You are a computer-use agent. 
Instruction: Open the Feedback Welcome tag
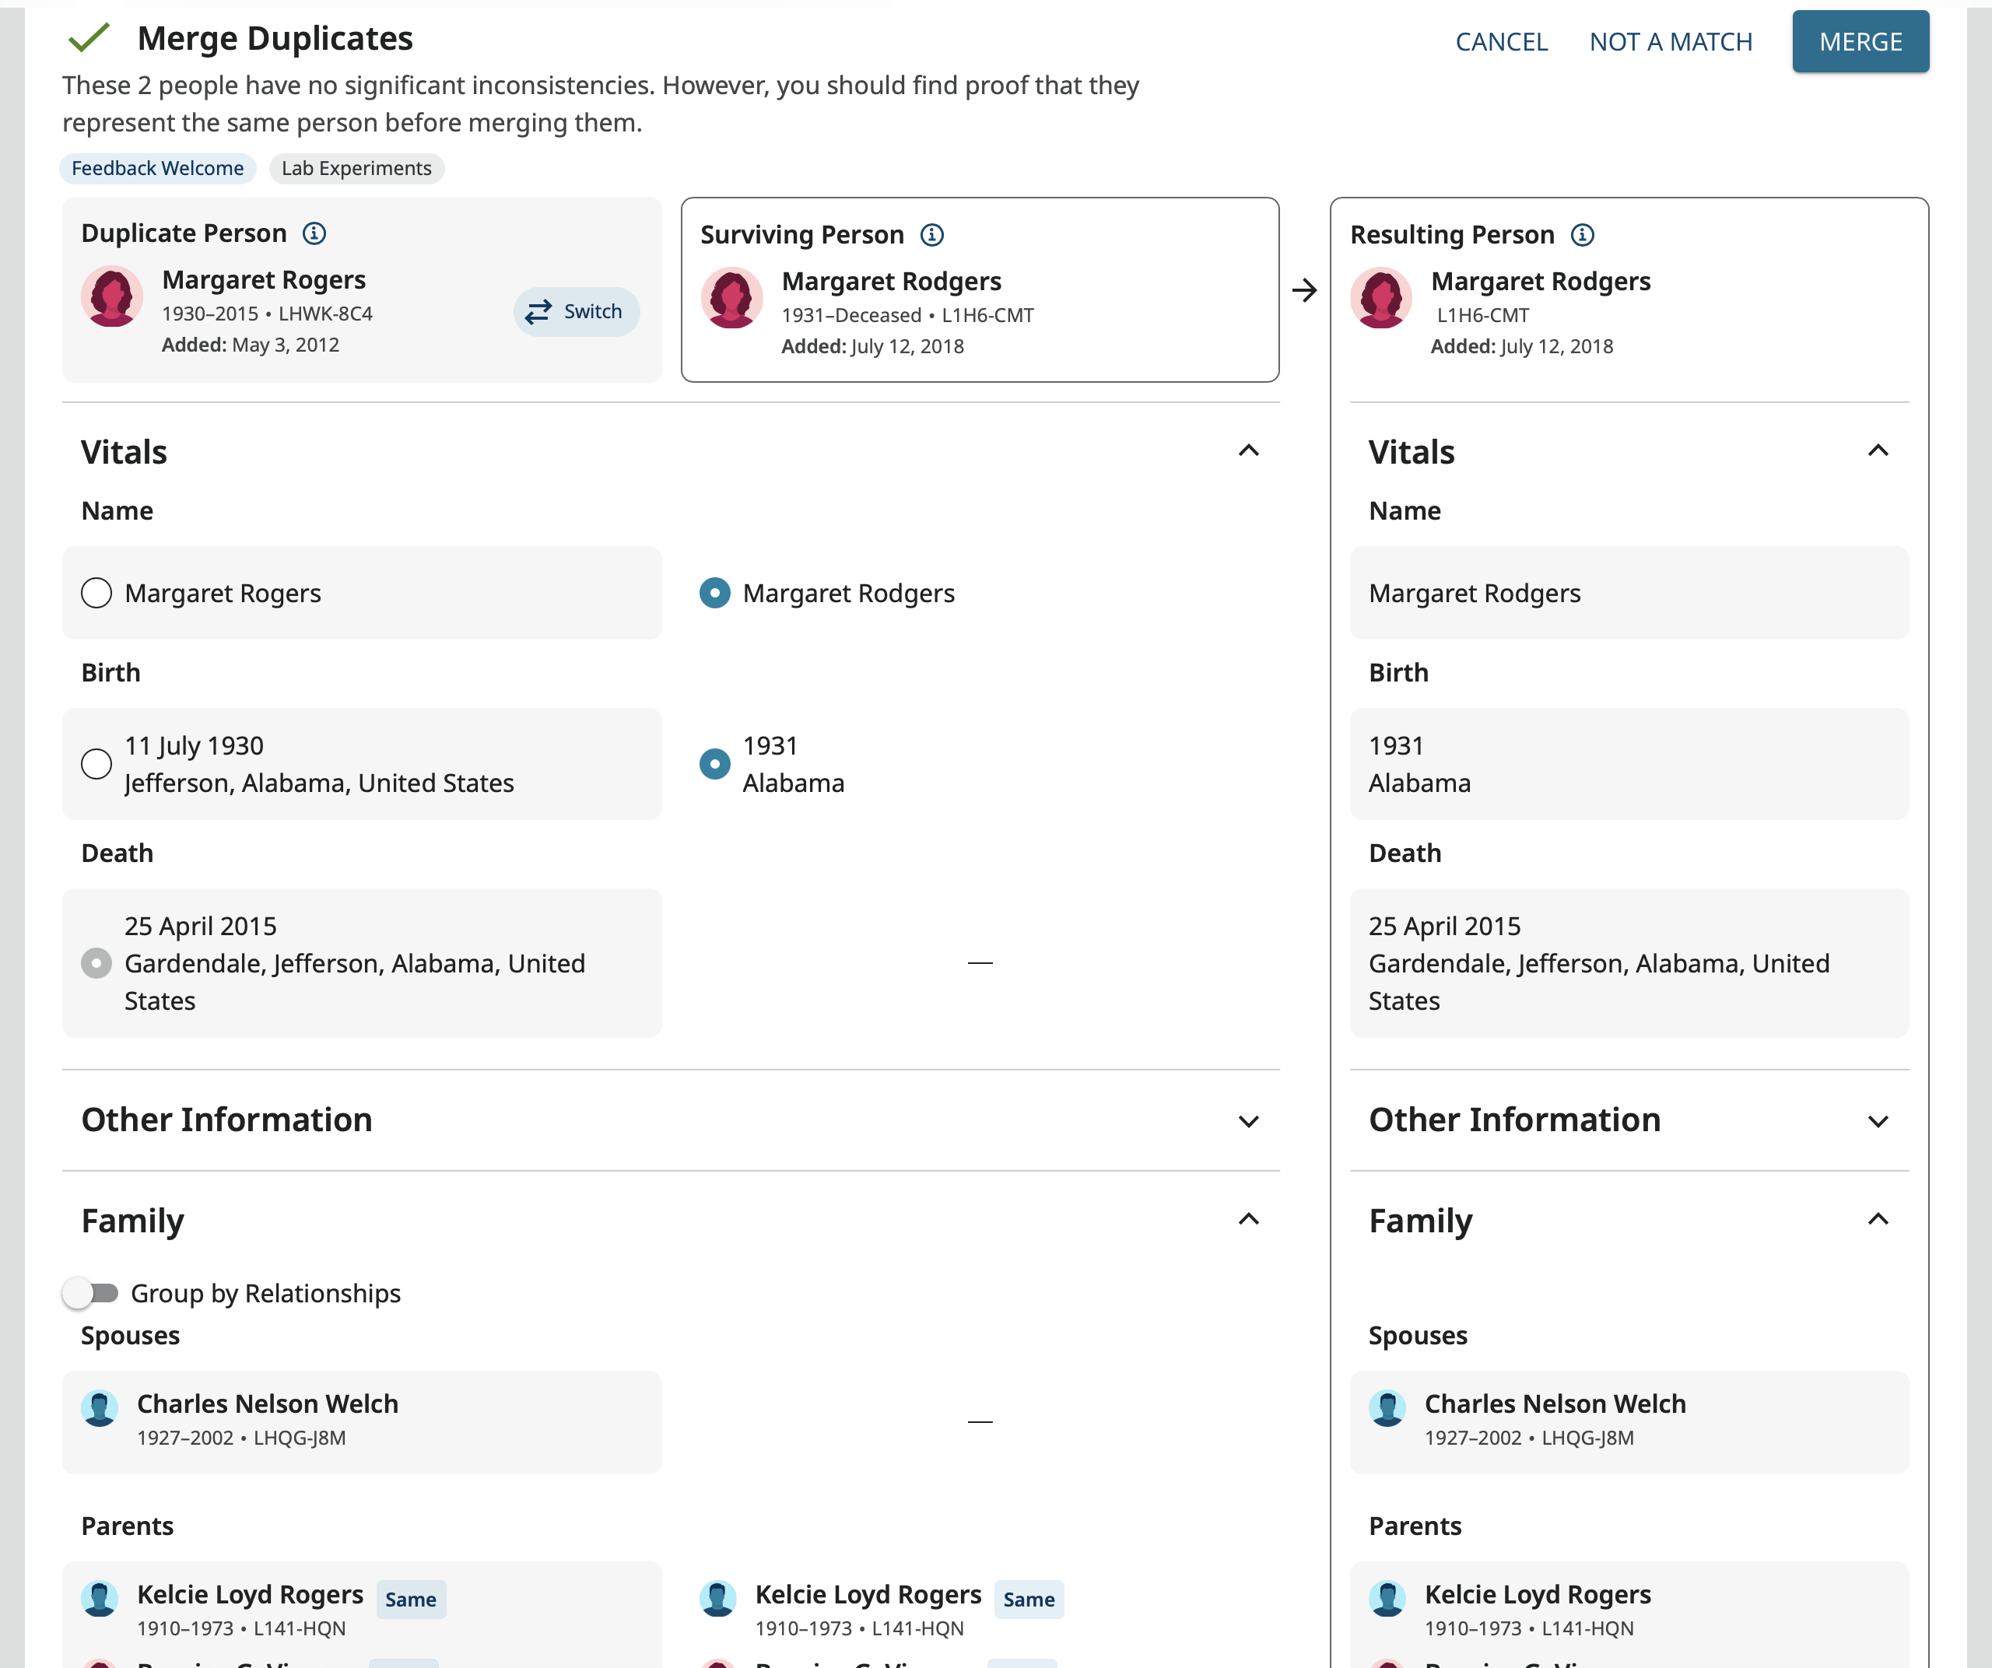point(157,169)
